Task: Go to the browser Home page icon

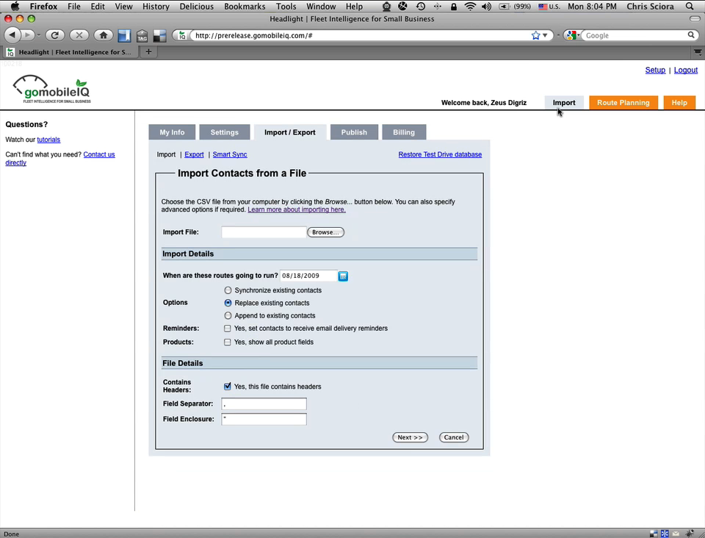Action: [x=104, y=35]
